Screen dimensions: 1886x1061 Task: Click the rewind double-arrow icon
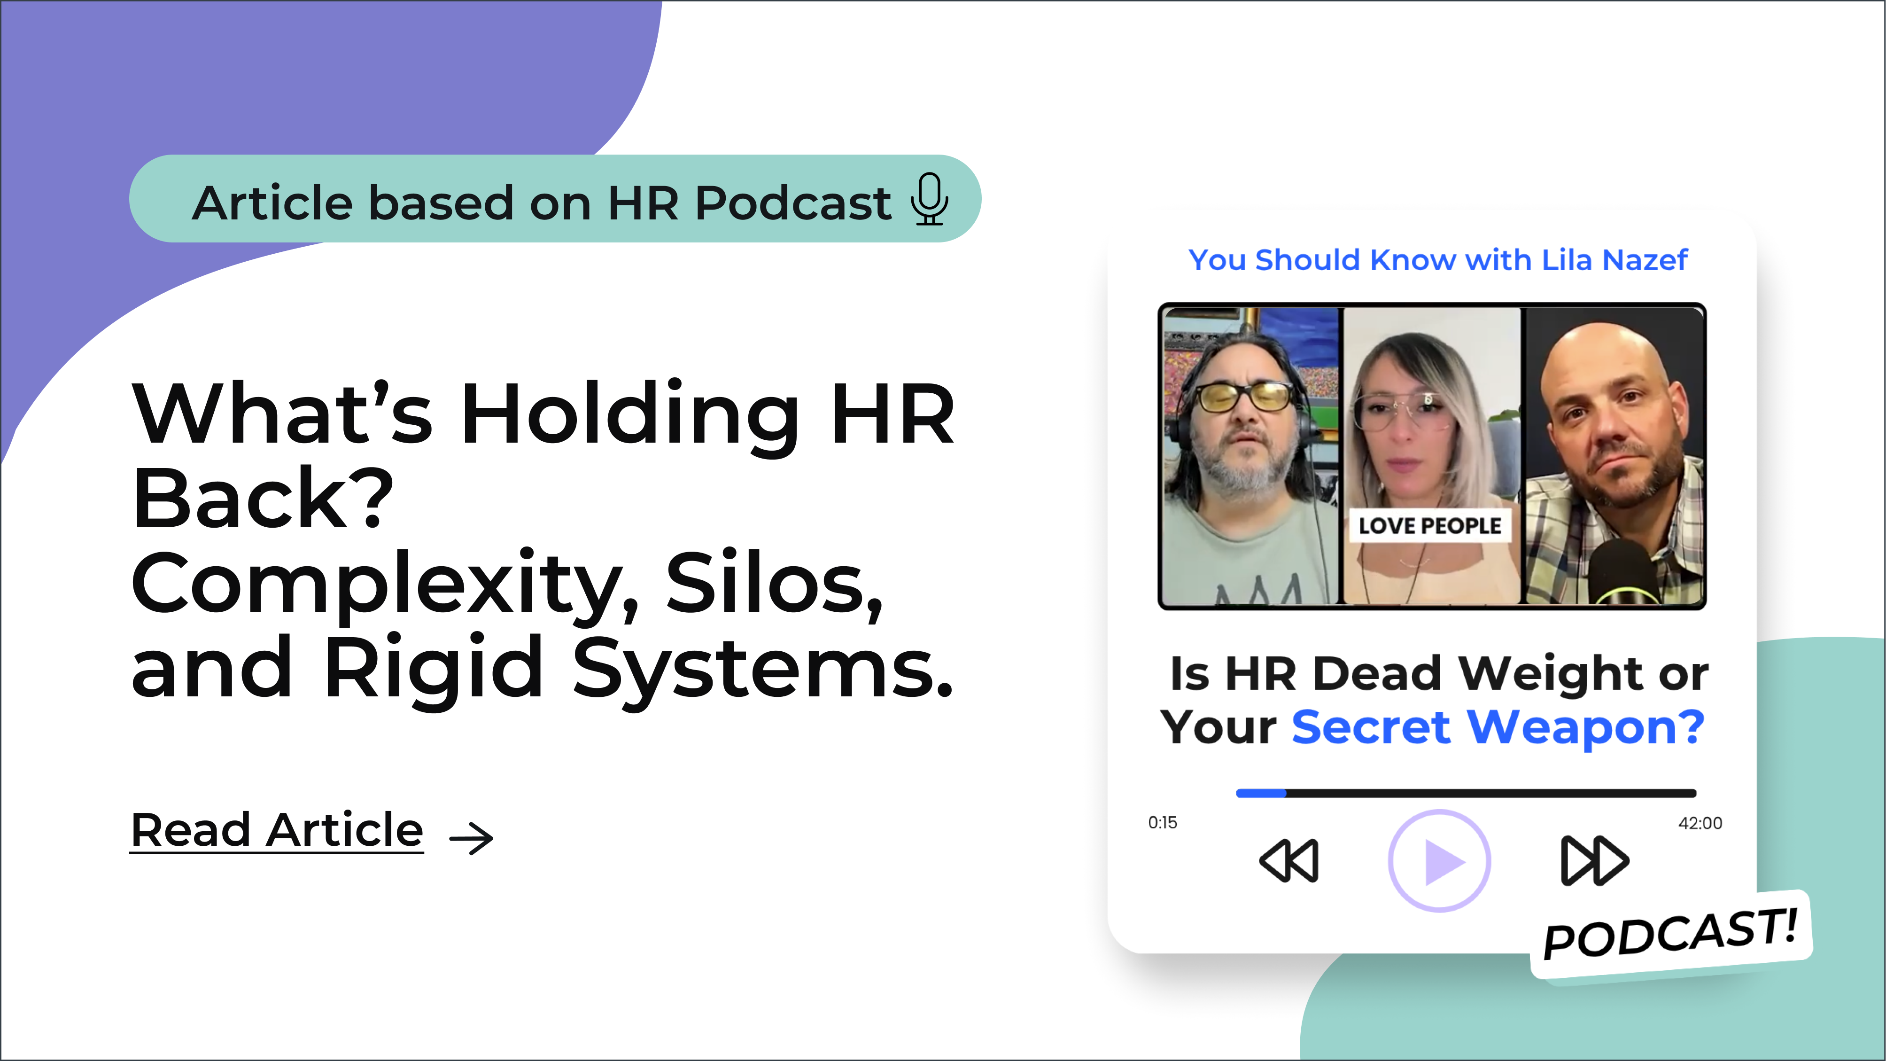coord(1289,860)
